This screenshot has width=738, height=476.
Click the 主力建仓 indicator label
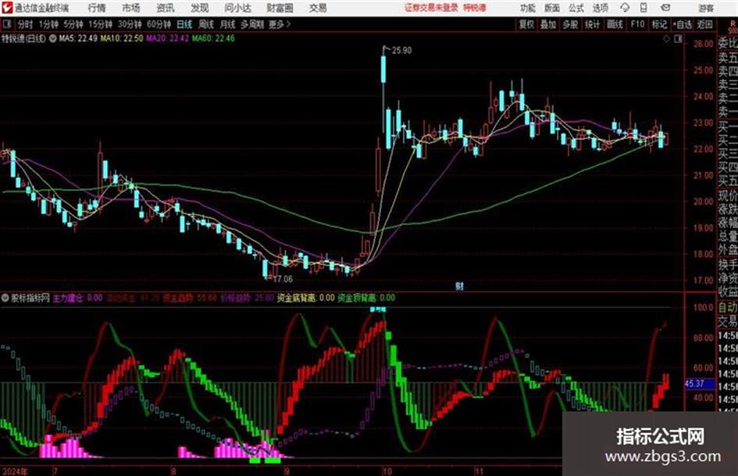[68, 299]
